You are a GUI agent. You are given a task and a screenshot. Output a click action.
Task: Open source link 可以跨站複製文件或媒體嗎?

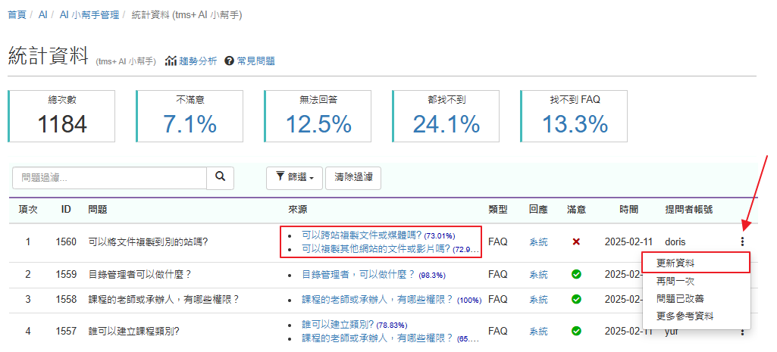point(362,235)
